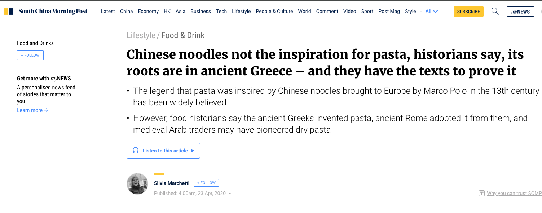Click the arrow next to Learn more
This screenshot has height=213, width=542.
point(46,110)
